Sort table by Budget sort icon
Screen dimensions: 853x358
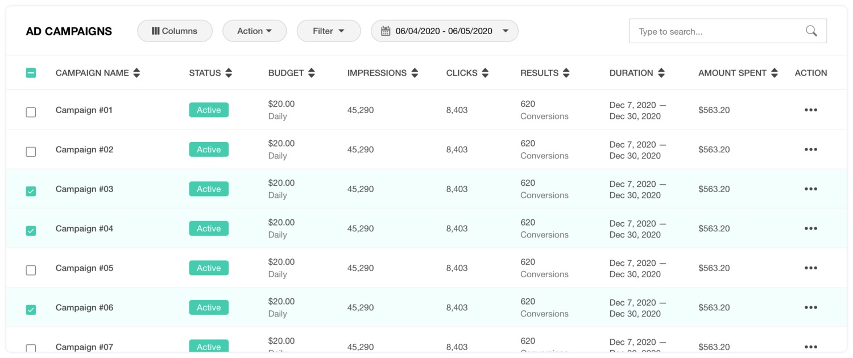click(311, 73)
